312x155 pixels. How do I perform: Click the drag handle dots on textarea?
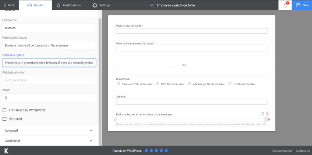115,119
